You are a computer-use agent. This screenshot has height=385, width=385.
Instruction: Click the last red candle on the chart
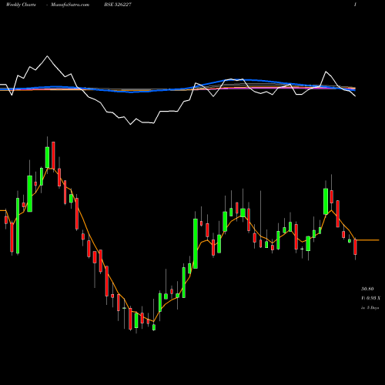pyautogui.click(x=355, y=247)
